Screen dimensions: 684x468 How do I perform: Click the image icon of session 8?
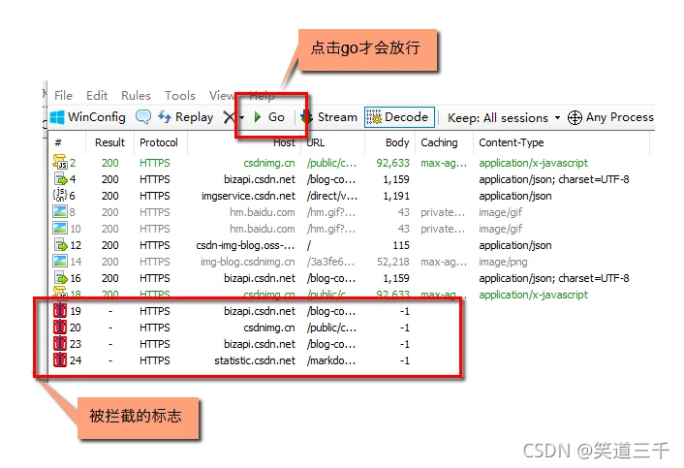[x=60, y=211]
